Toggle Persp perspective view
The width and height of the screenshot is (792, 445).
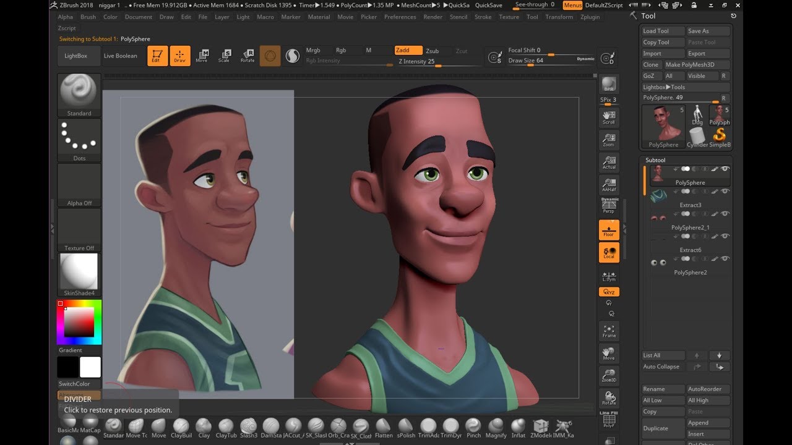[609, 206]
